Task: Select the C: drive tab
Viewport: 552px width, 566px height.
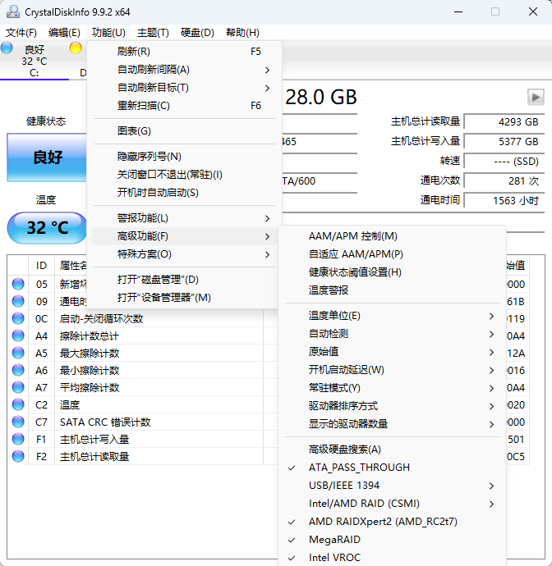Action: tap(34, 61)
